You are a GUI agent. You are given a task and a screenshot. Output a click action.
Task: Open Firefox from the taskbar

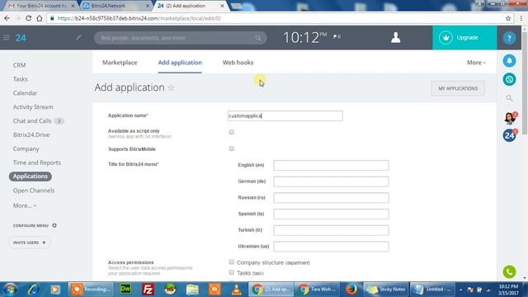click(x=351, y=290)
